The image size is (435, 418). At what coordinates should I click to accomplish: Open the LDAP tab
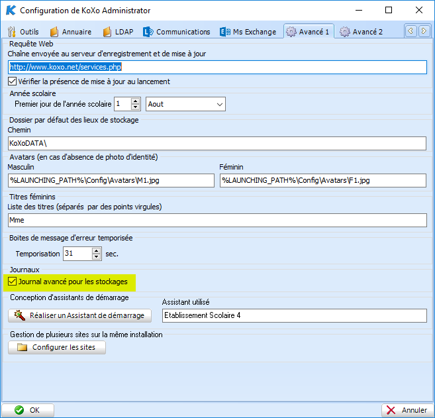point(118,32)
